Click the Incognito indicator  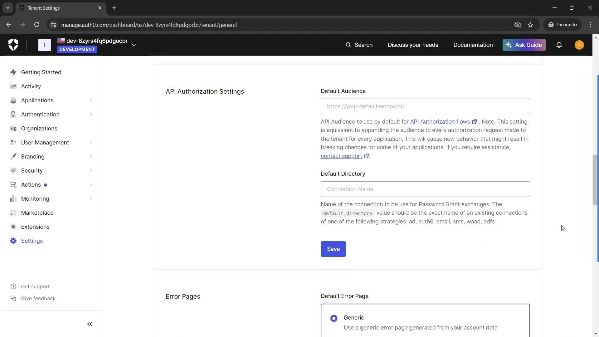(562, 25)
